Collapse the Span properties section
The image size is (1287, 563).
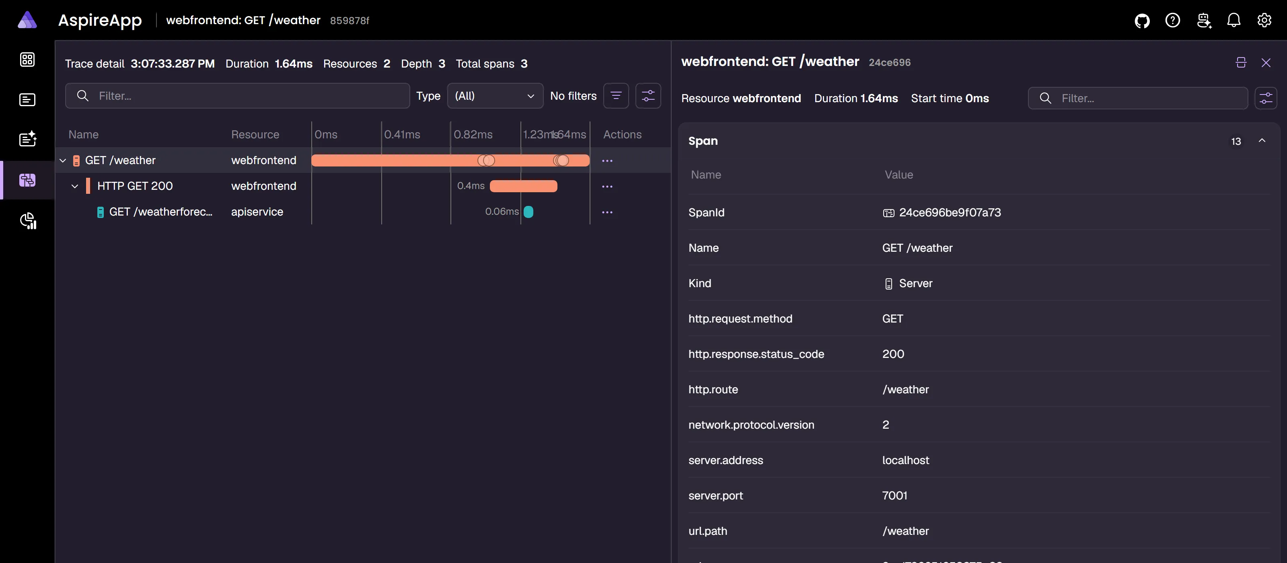[x=1262, y=141]
